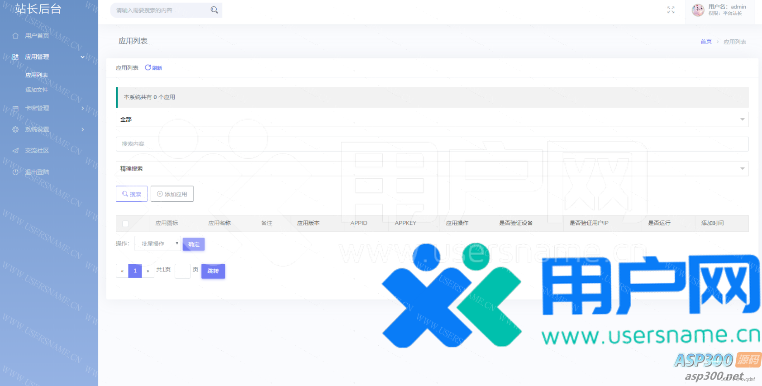Click the 应用版本 column header
This screenshot has height=386, width=762.
point(308,223)
